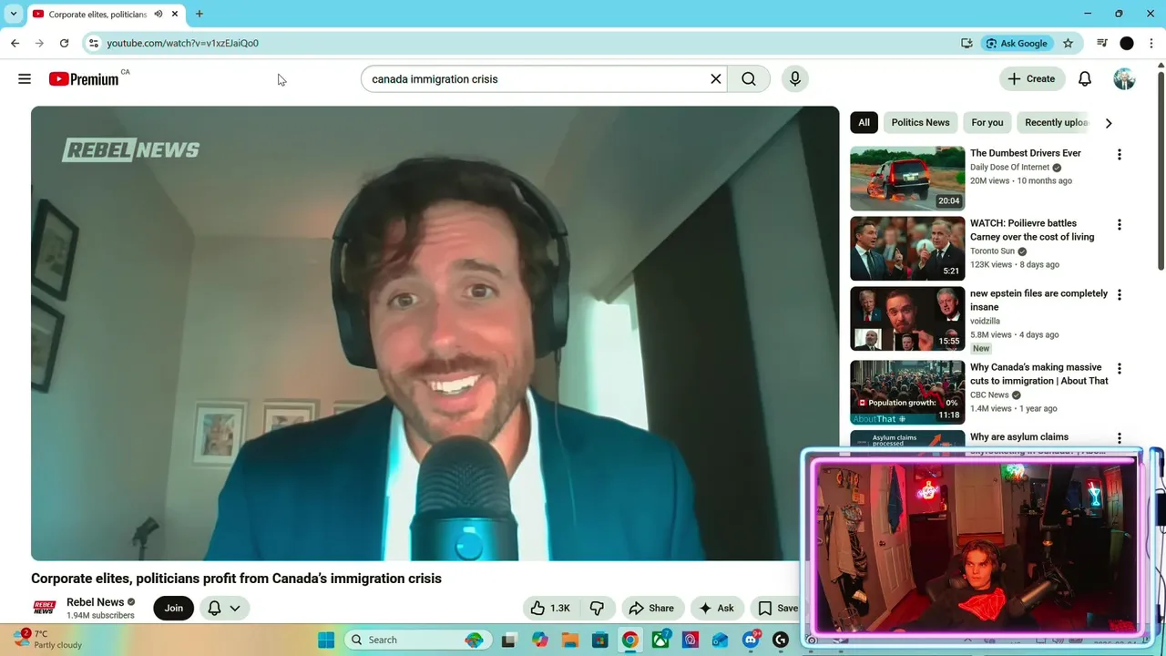
Task: Open the Toronto Sun channel
Action: coord(992,251)
